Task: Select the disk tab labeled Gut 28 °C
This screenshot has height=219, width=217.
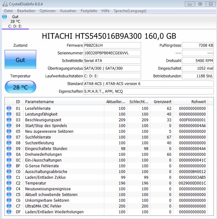Action: [15, 21]
